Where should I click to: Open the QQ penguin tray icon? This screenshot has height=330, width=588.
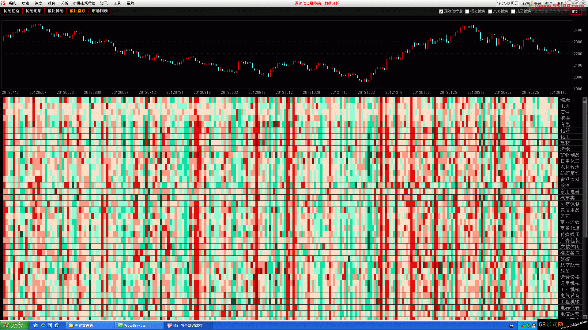534,326
